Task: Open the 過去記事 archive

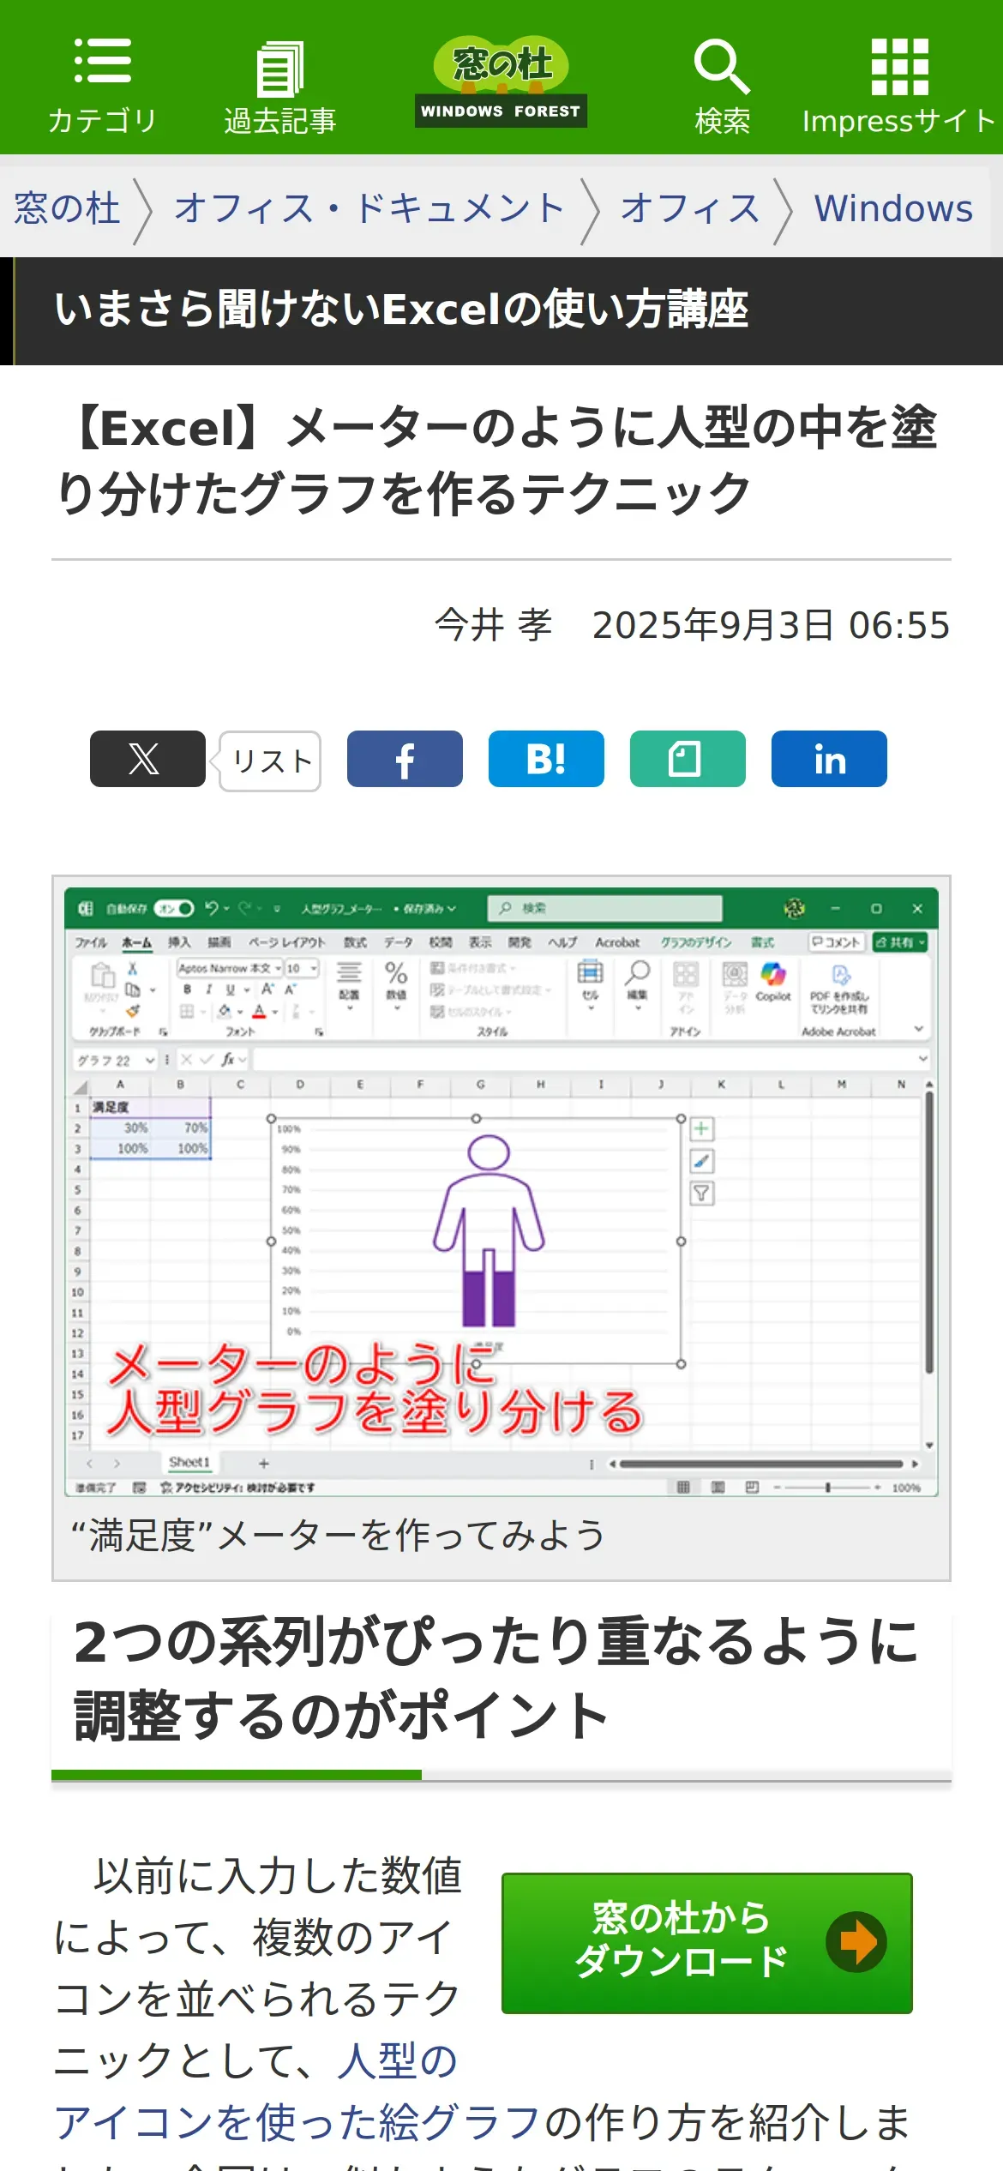Action: click(x=280, y=87)
